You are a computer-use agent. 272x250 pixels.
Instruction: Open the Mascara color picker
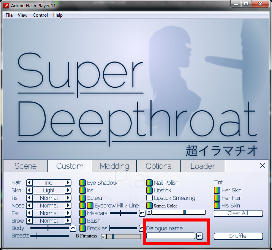click(x=82, y=213)
